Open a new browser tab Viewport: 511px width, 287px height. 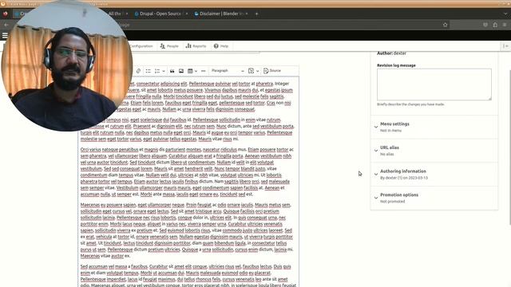coord(256,14)
